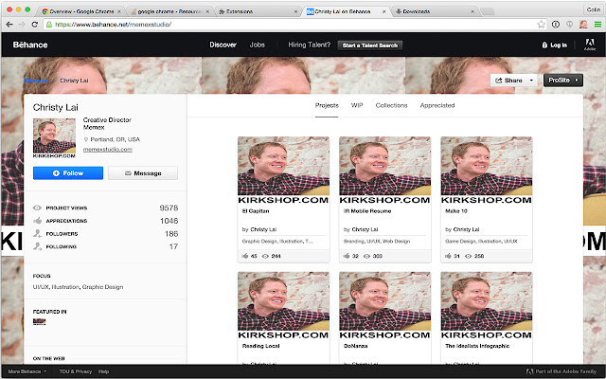The width and height of the screenshot is (606, 379).
Task: Open The Idealists Infographic project thumbnail
Action: point(486,305)
